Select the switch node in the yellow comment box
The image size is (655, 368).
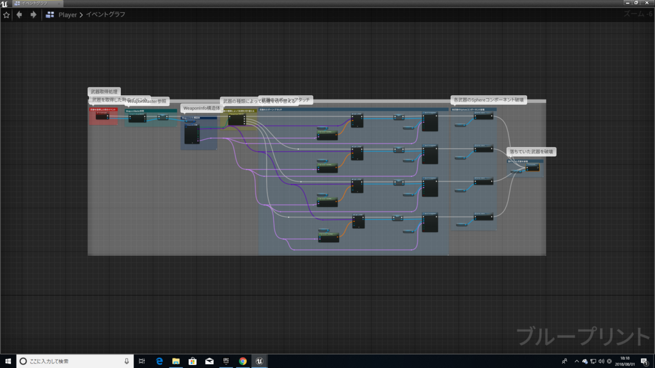[x=237, y=119]
